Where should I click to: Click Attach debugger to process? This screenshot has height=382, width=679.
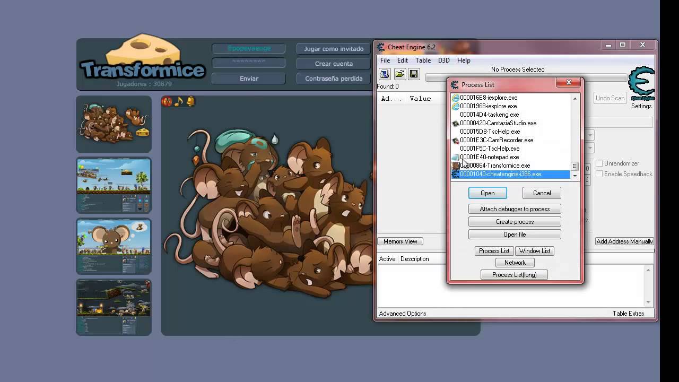click(x=515, y=209)
